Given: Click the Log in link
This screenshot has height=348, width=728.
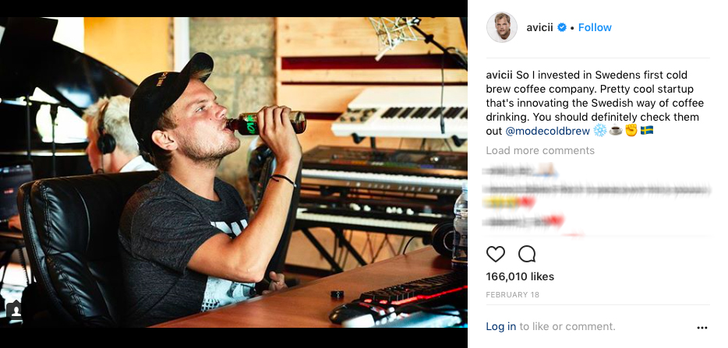Looking at the screenshot, I should 500,327.
